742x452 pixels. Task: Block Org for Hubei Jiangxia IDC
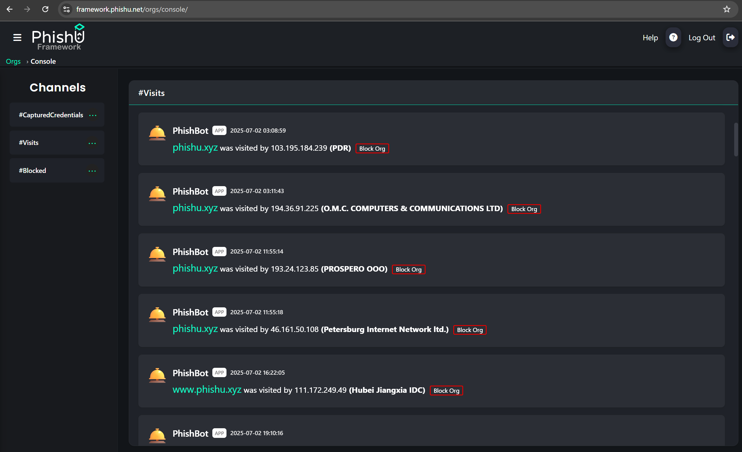point(446,391)
